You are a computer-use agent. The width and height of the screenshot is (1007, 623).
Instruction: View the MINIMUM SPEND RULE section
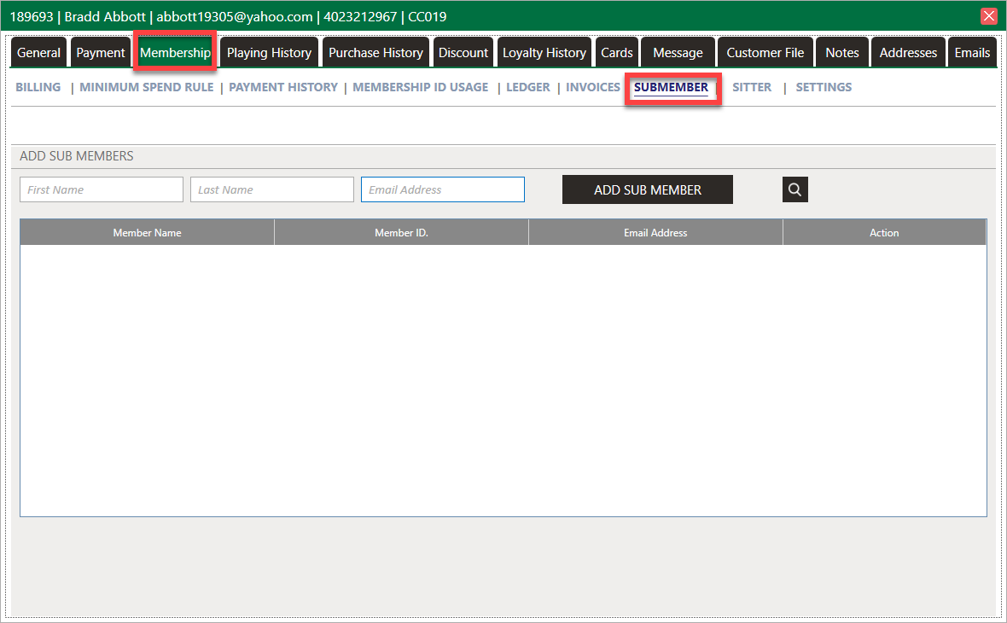147,87
